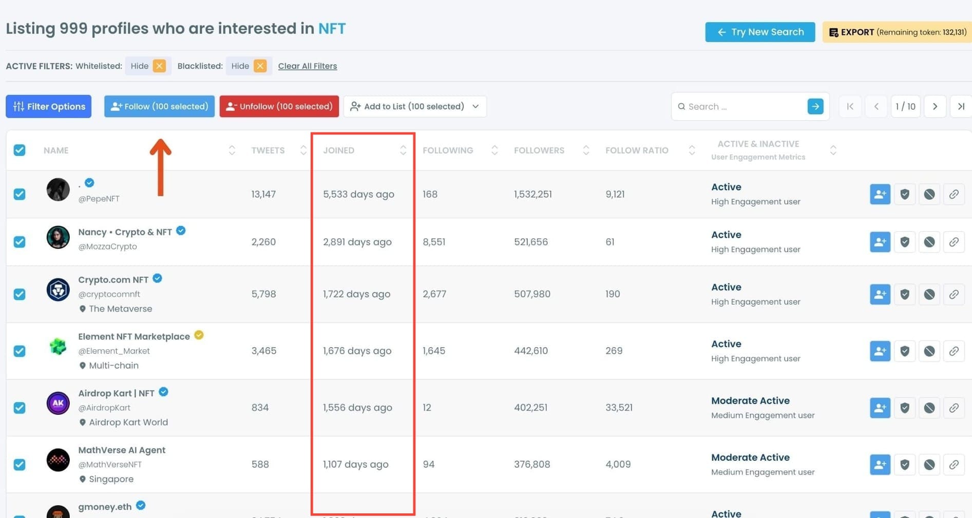Sort by Tweets column header

pyautogui.click(x=303, y=150)
